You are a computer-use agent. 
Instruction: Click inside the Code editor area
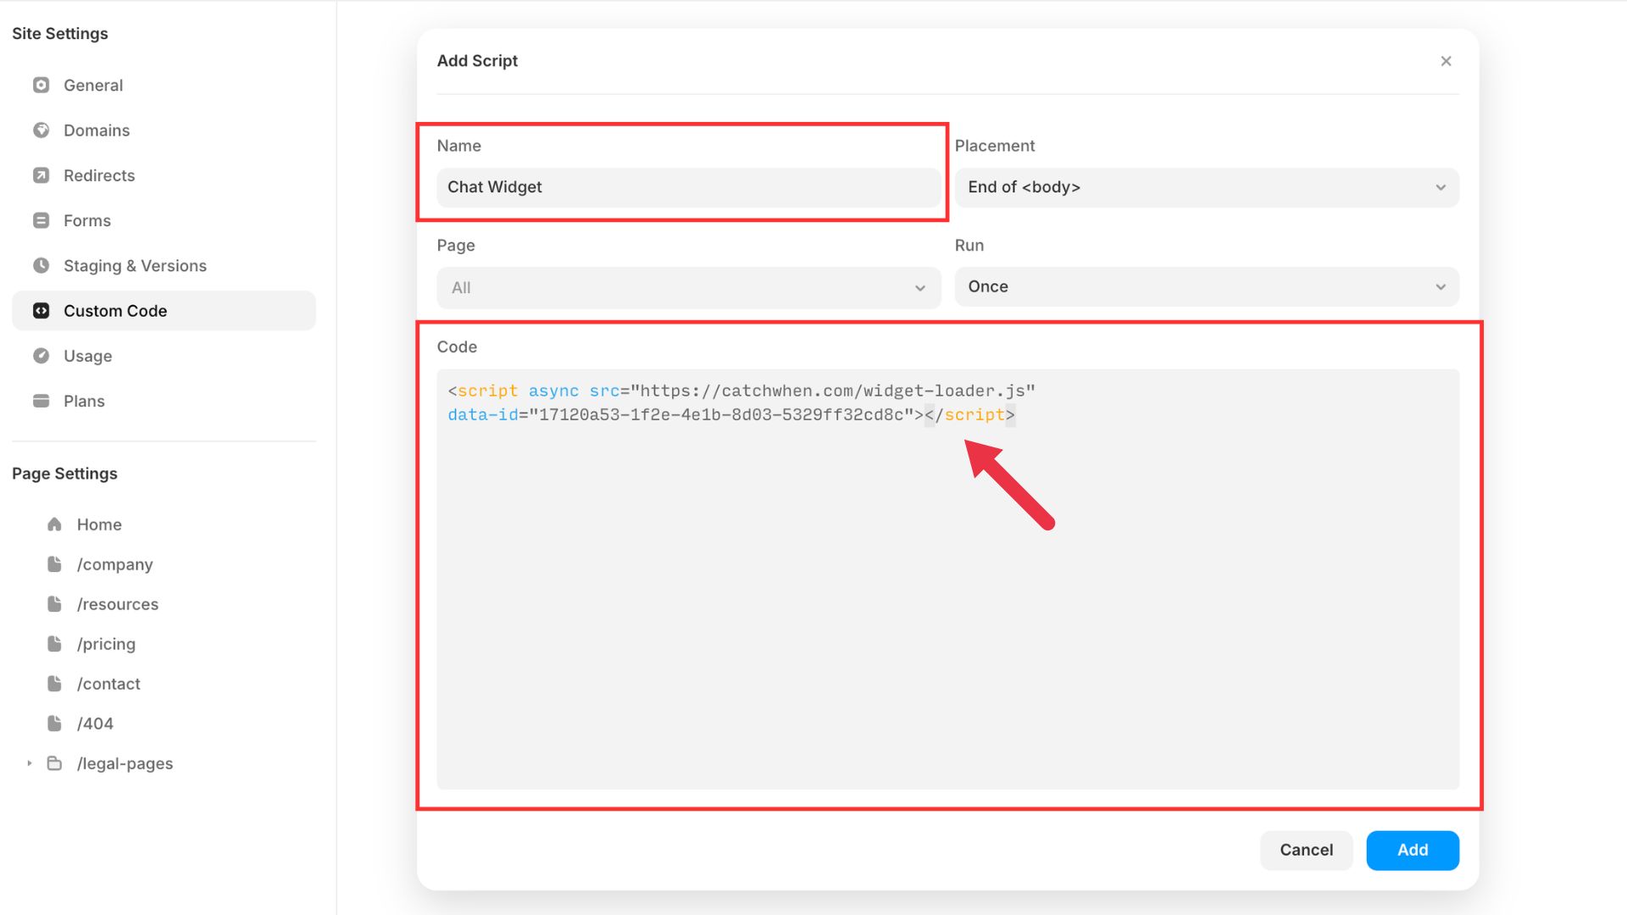click(x=948, y=579)
